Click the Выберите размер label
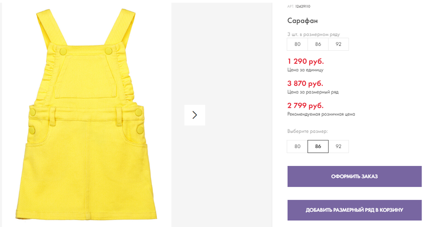The image size is (434, 227). click(307, 131)
